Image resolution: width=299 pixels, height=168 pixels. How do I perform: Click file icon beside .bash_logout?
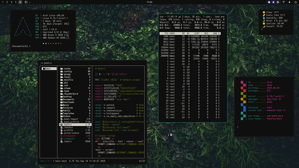(x=62, y=119)
